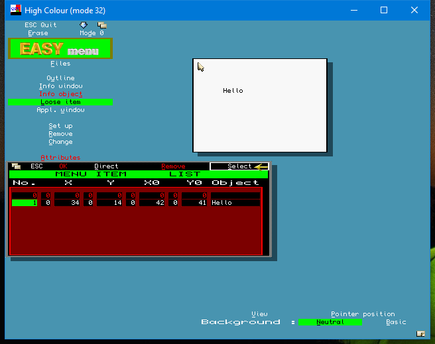Click the X value 34 cell

pos(67,203)
